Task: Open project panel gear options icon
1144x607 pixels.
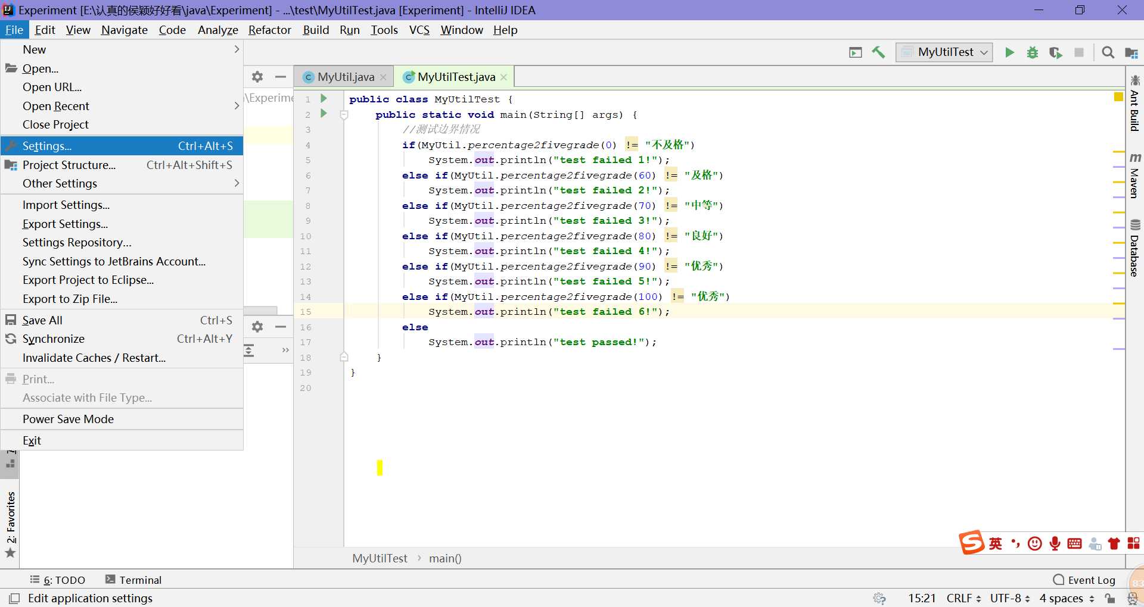Action: [x=257, y=77]
